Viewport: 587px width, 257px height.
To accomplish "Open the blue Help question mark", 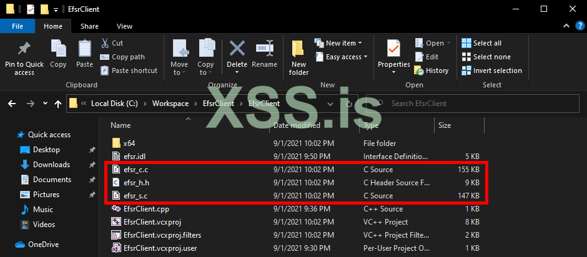I will pos(579,26).
